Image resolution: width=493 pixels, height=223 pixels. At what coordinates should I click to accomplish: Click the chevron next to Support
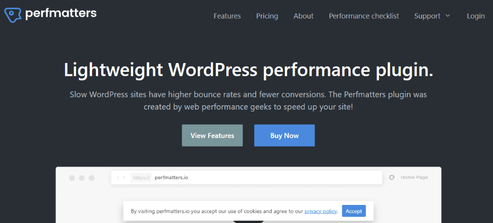click(x=448, y=16)
